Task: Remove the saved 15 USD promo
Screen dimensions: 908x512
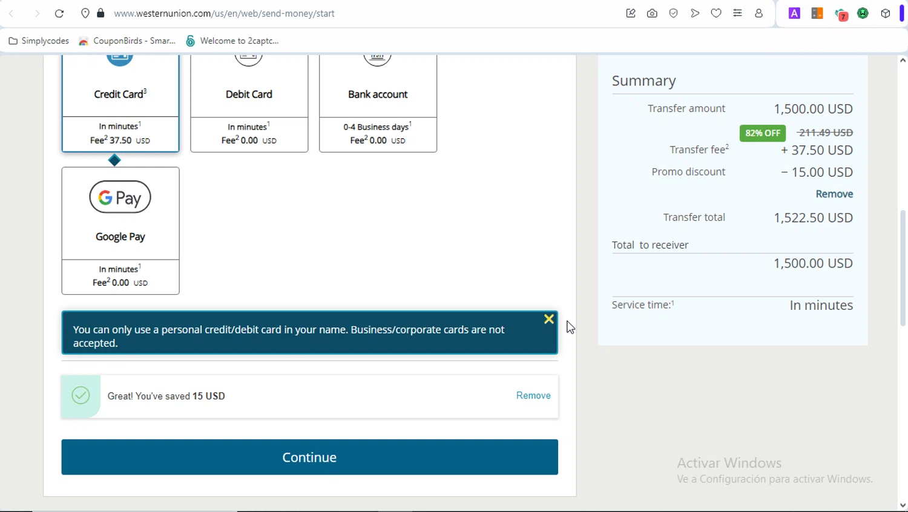Action: click(x=533, y=396)
